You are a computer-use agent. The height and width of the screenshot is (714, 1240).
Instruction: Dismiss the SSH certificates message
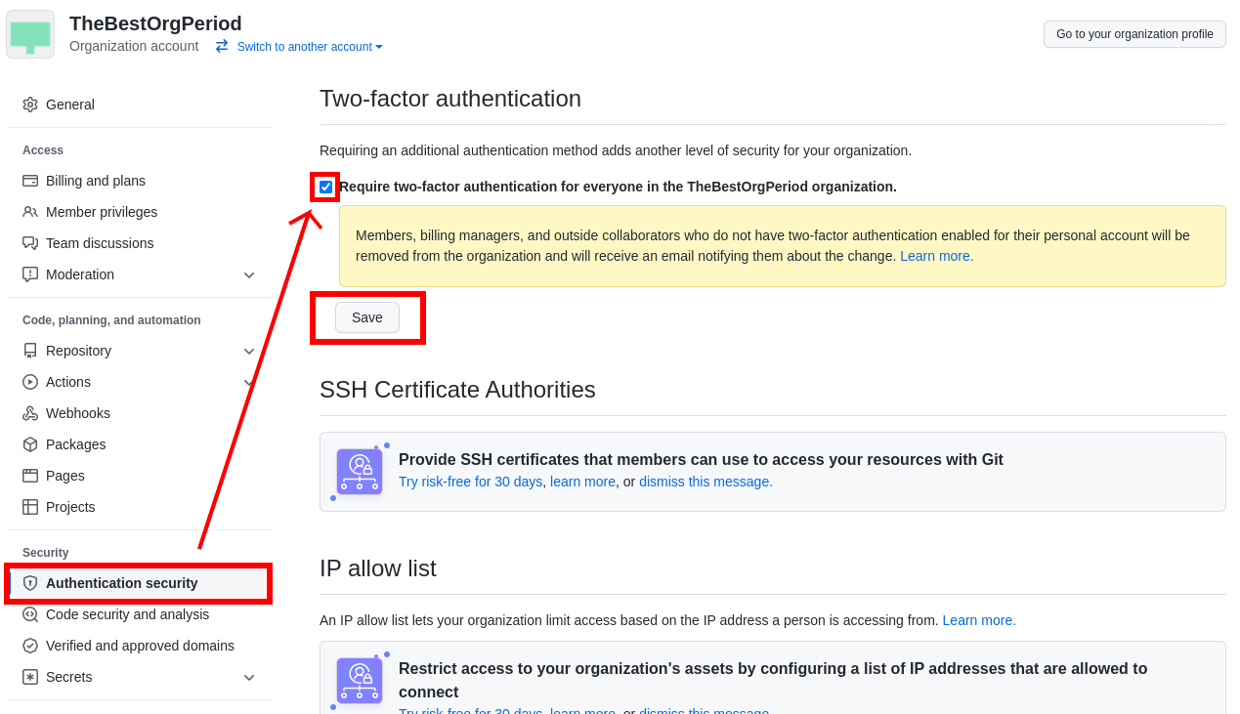(706, 482)
